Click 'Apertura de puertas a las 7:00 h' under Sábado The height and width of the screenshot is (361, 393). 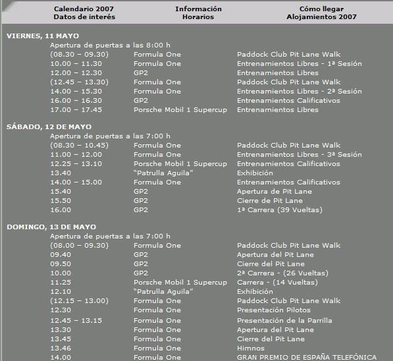111,136
